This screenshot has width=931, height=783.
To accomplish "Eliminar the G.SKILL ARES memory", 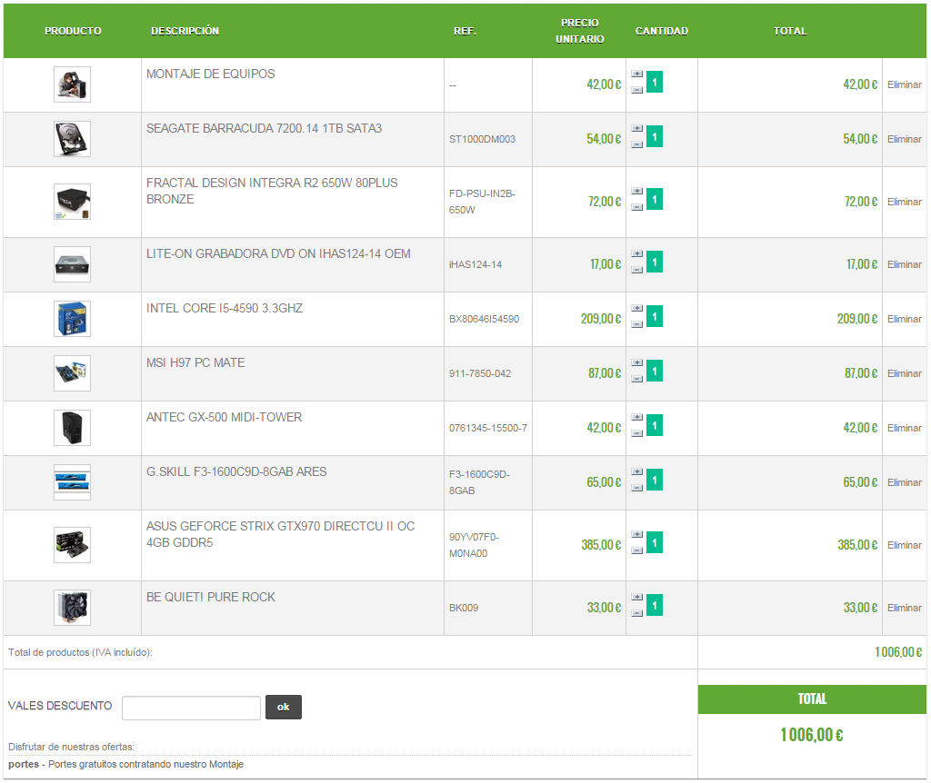I will click(x=905, y=483).
